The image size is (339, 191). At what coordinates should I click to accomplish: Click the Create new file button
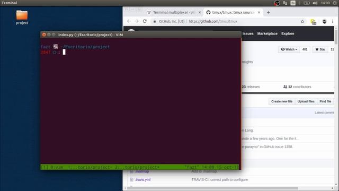tap(282, 101)
